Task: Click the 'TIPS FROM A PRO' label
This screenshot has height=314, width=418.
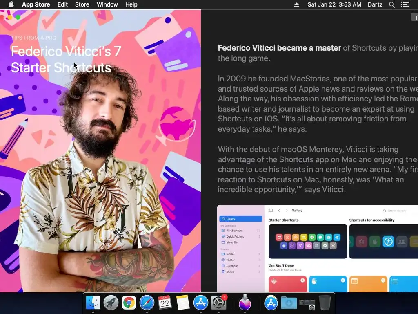Action: click(34, 38)
